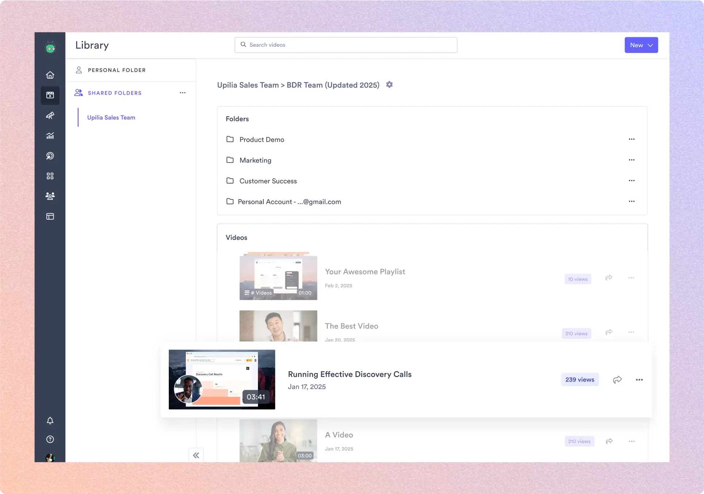Click the Home icon in sidebar
Viewport: 704px width, 494px height.
pyautogui.click(x=50, y=75)
